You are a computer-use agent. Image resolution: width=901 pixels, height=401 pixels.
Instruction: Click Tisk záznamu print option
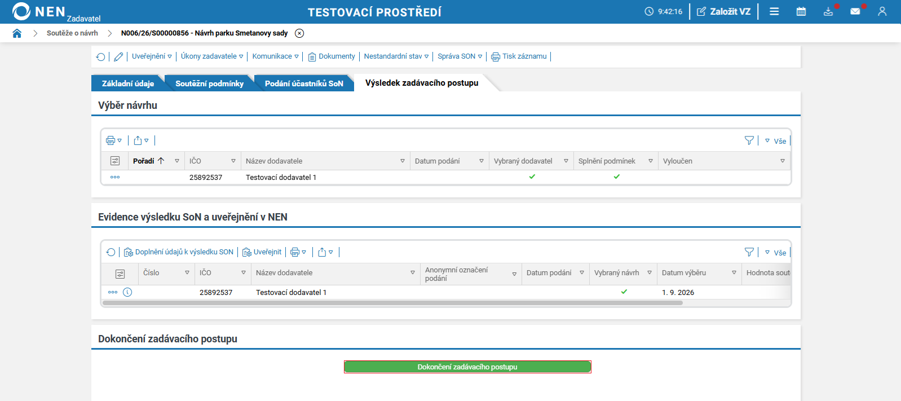[x=519, y=56]
